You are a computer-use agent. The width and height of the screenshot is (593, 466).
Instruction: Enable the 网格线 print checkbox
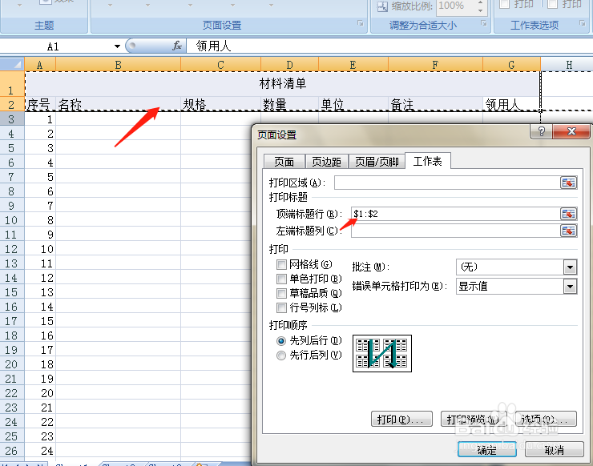pos(281,264)
